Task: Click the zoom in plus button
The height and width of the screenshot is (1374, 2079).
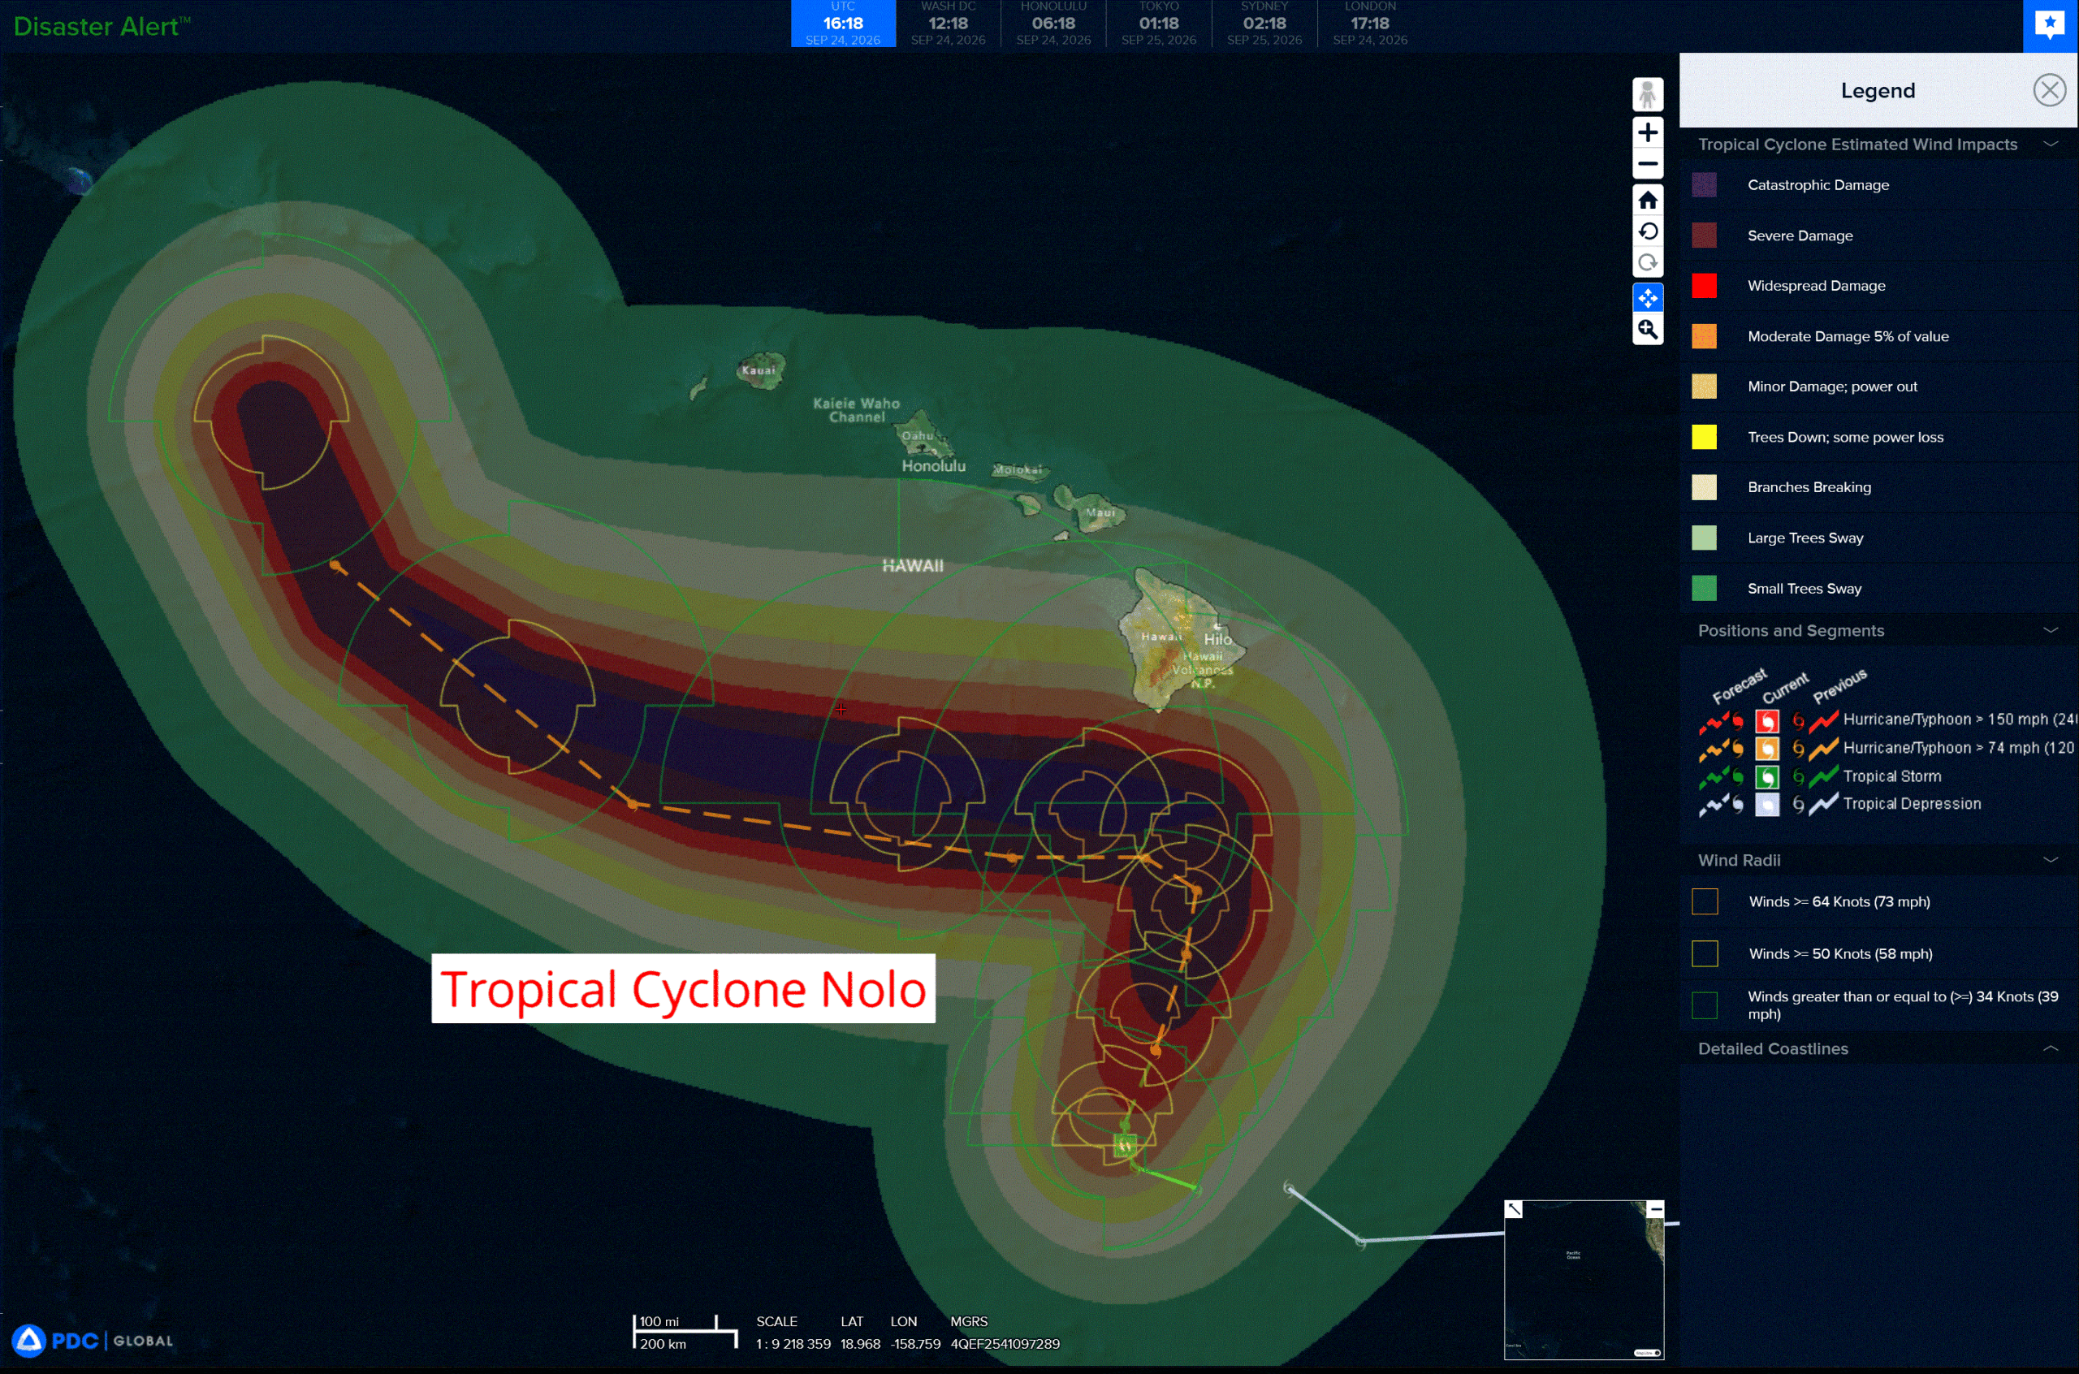Action: (1647, 132)
